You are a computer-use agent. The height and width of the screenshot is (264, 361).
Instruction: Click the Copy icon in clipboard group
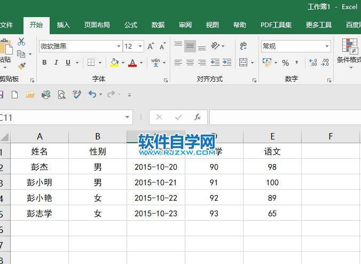[21, 54]
